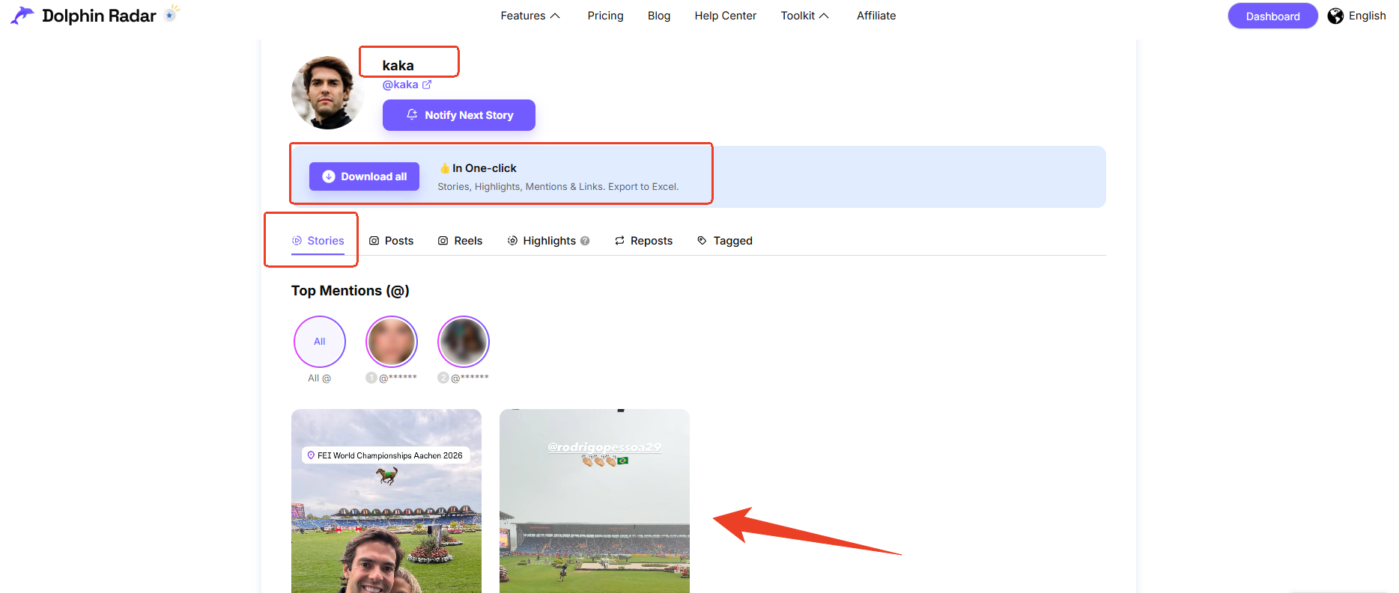Viewport: 1399px width, 593px height.
Task: Open the @kaka profile link
Action: point(400,85)
